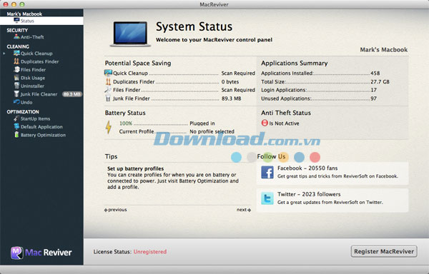Image resolution: width=429 pixels, height=274 pixels.
Task: Click the green zoom window button
Action: point(22,4)
